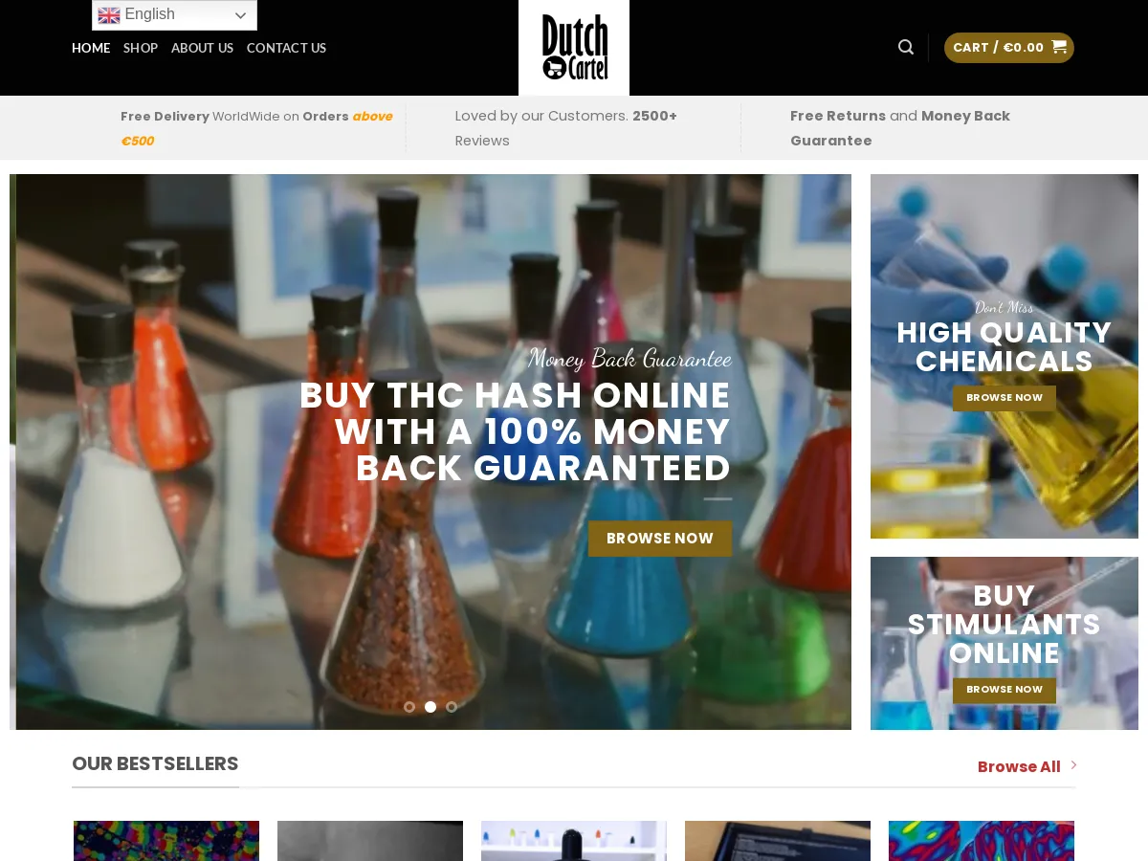This screenshot has height=861, width=1148.
Task: Click Browse Now under Buy Stimulants Online
Action: (x=1004, y=690)
